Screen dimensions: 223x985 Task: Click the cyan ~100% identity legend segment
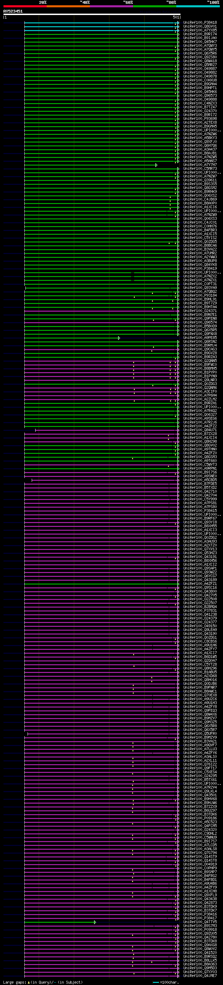198,6
